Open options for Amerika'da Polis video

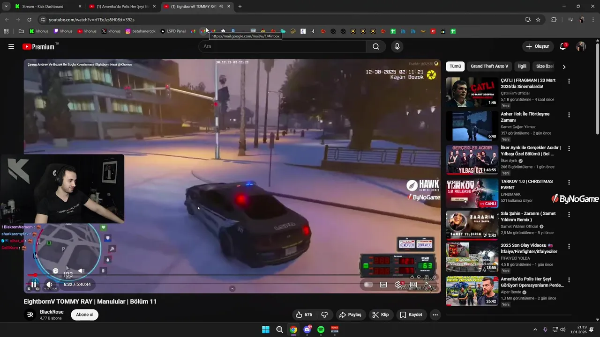pyautogui.click(x=569, y=280)
